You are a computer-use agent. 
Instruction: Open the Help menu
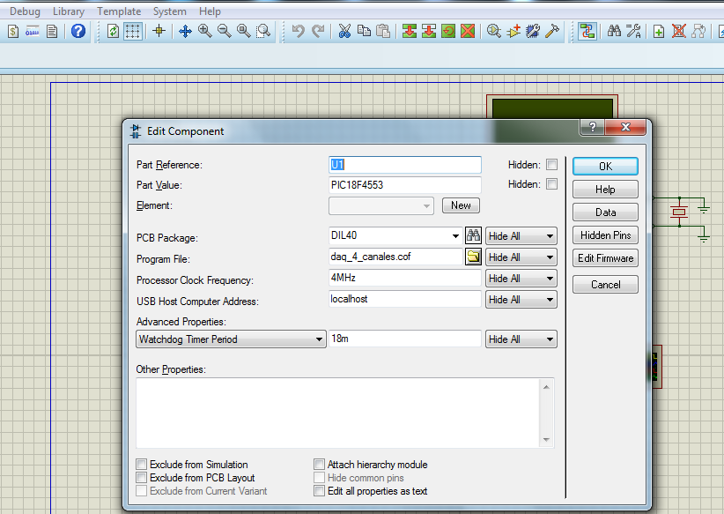pyautogui.click(x=210, y=11)
